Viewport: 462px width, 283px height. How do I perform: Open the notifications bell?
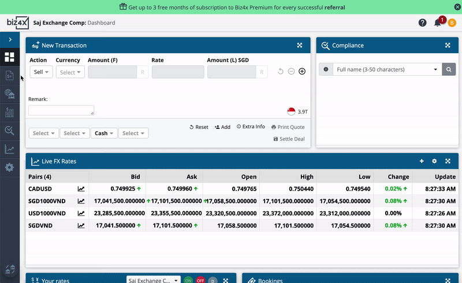(x=438, y=23)
